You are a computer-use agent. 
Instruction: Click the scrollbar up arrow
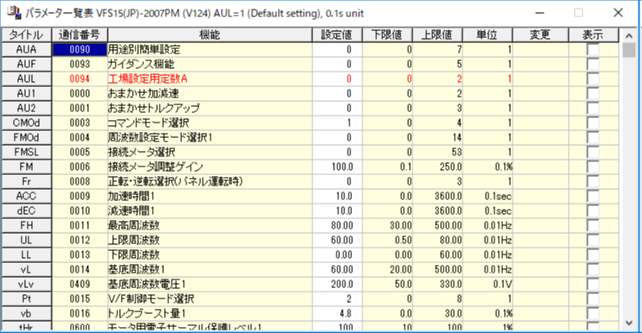coord(629,35)
